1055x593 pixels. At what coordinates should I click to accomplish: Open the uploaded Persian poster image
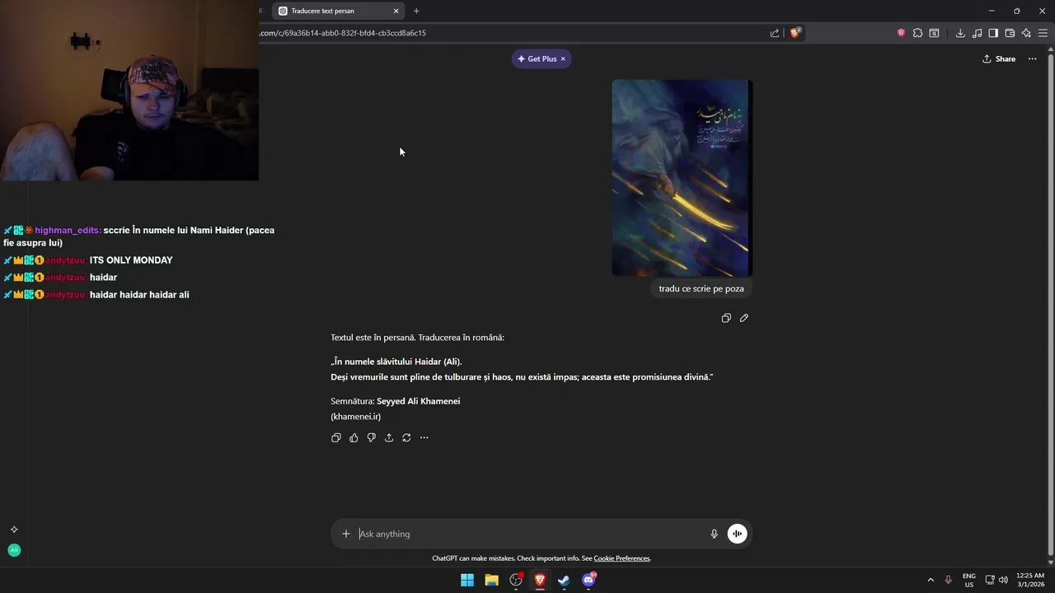tap(682, 178)
